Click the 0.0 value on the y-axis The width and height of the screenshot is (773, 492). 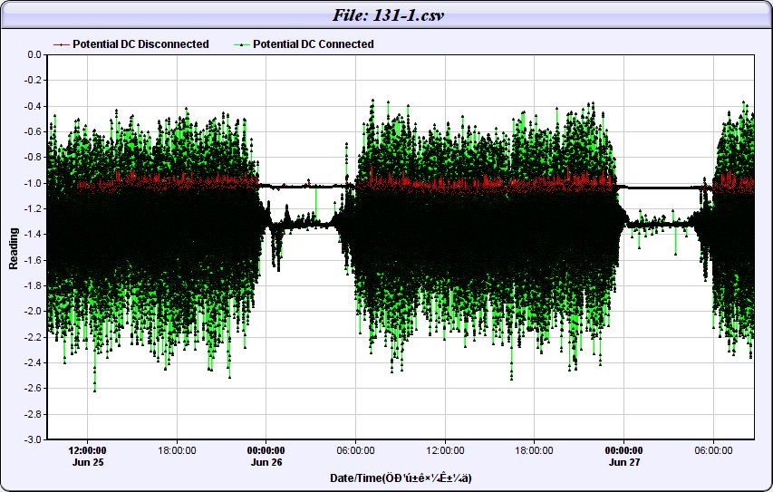point(34,54)
